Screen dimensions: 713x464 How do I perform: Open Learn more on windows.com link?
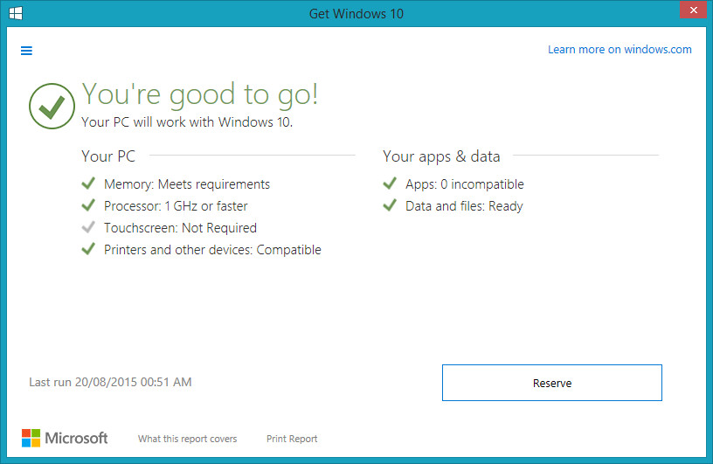[620, 49]
